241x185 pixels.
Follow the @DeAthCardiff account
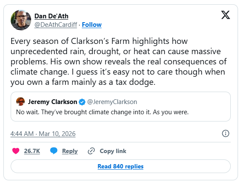92,25
